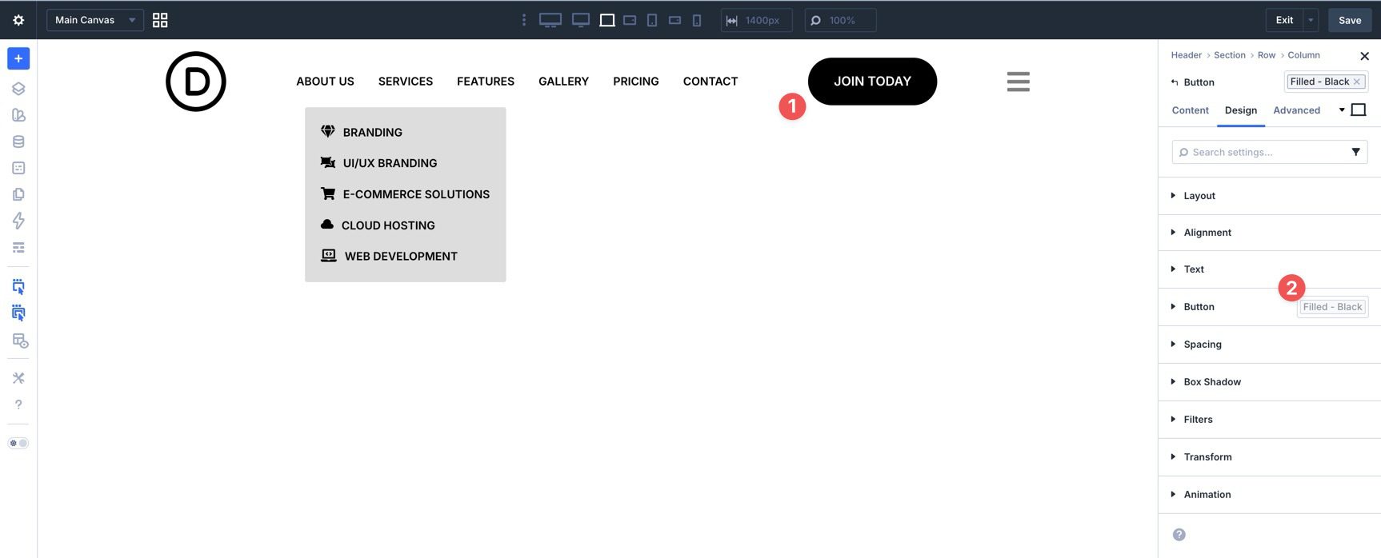This screenshot has width=1381, height=558.
Task: Open the Main Canvas dropdown
Action: pos(95,20)
